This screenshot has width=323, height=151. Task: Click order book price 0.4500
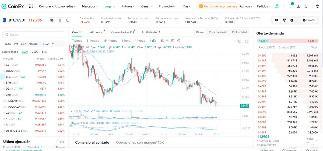[x=262, y=55]
